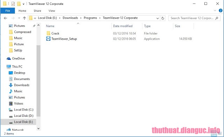Click the New folder quick access icon
224x137 pixels.
click(x=19, y=4)
